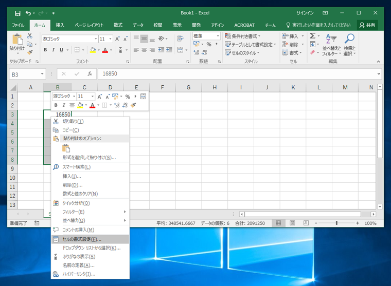Click the AutoSum sigma icon
391x286 pixels.
(312, 36)
